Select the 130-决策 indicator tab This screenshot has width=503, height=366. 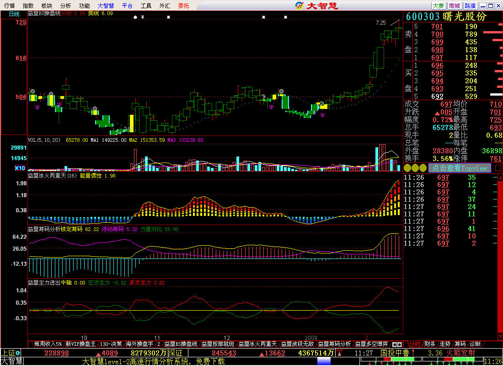pyautogui.click(x=111, y=344)
